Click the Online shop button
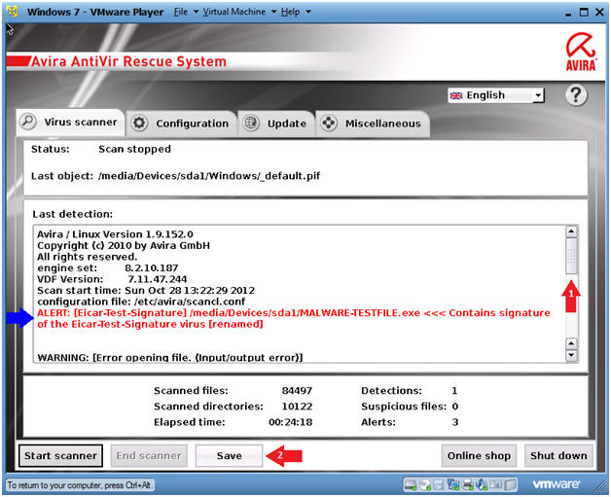The image size is (611, 497). click(x=479, y=456)
